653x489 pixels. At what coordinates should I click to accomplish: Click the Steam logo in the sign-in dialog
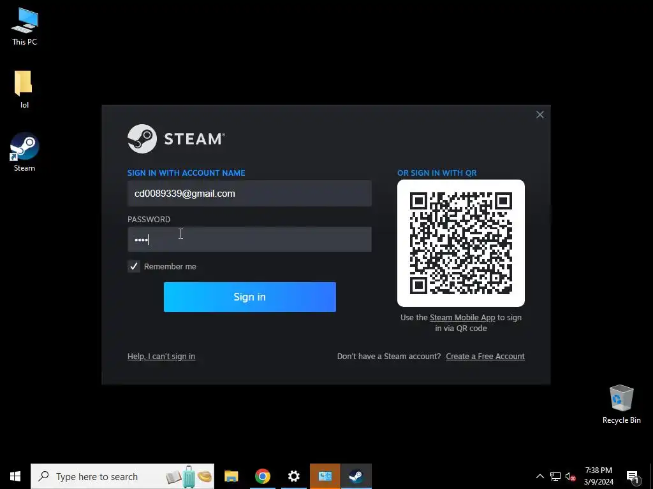176,139
